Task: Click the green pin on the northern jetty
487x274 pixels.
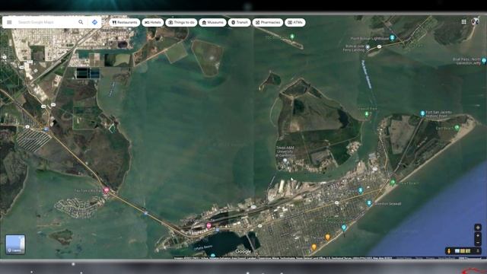Action: (292, 37)
